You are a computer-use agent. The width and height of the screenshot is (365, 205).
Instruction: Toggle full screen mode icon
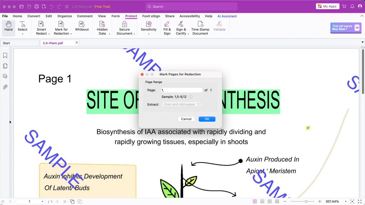click(360, 201)
